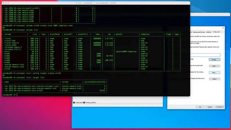
Task: Click 'currentControllerId' column header
Action: [x=95, y=82]
